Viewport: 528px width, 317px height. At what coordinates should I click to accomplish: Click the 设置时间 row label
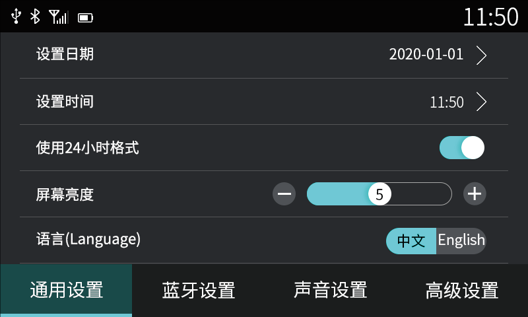pos(65,102)
